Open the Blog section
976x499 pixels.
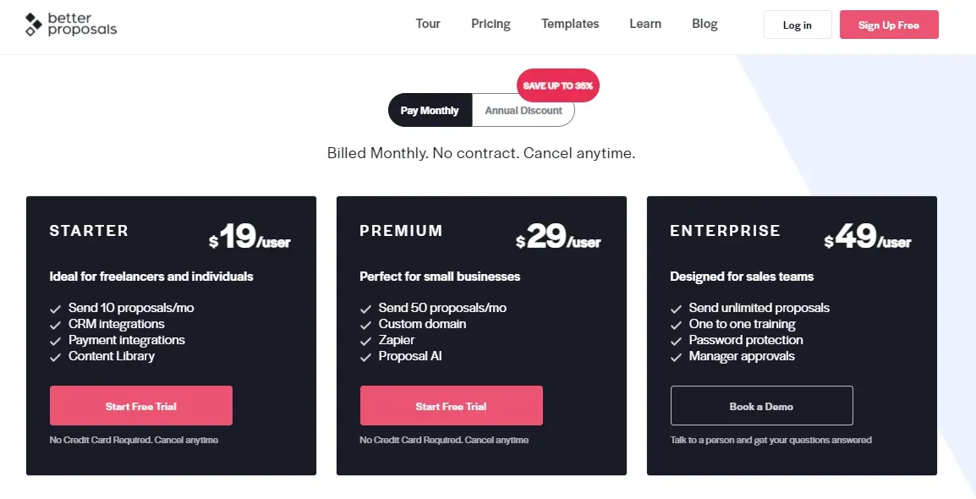[x=705, y=24]
